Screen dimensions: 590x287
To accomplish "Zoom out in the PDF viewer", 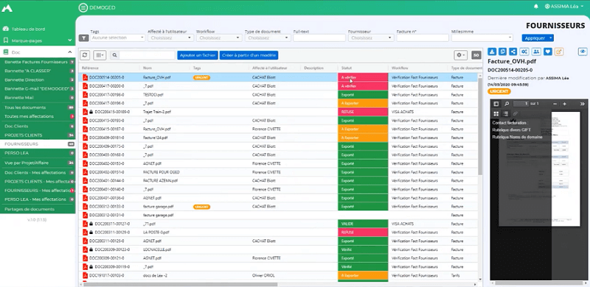I will tap(555, 104).
